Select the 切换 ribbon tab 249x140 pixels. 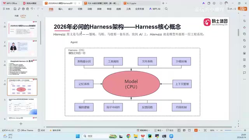tap(80, 9)
